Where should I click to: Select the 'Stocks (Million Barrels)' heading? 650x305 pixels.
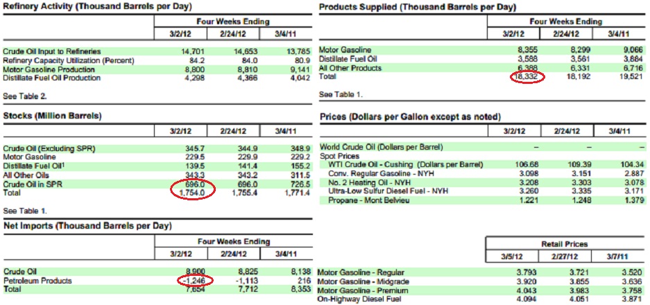pos(53,116)
